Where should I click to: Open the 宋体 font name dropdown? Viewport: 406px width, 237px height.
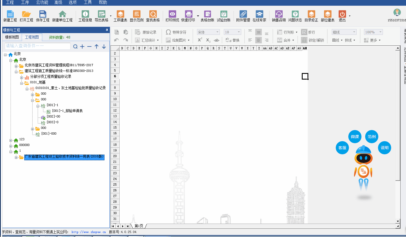208,32
